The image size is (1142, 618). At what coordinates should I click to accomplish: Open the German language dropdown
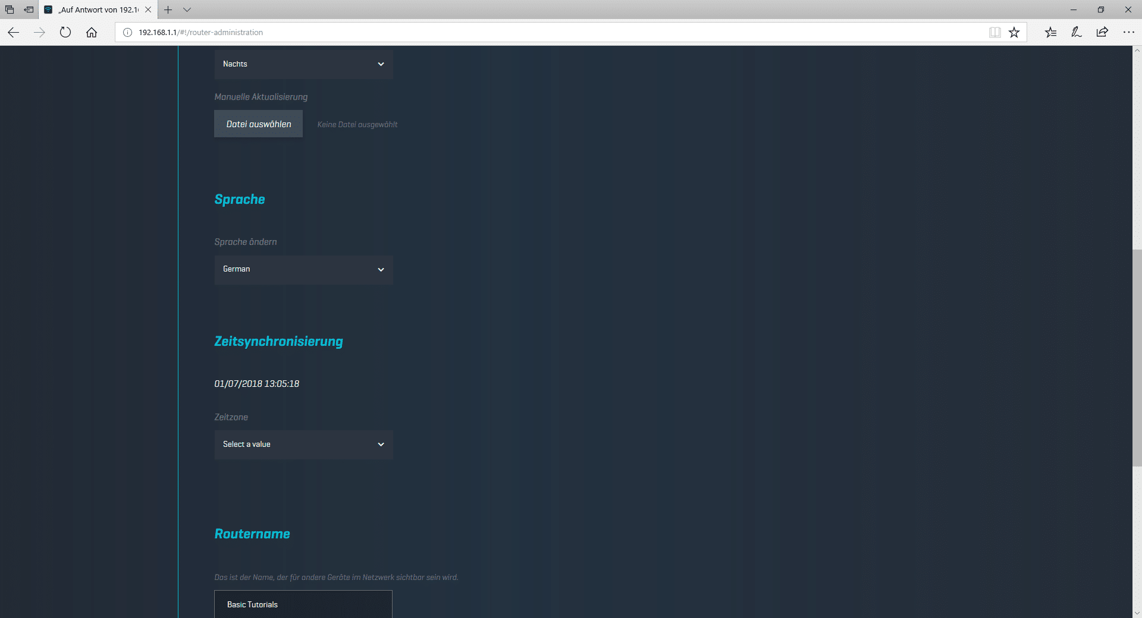tap(303, 270)
